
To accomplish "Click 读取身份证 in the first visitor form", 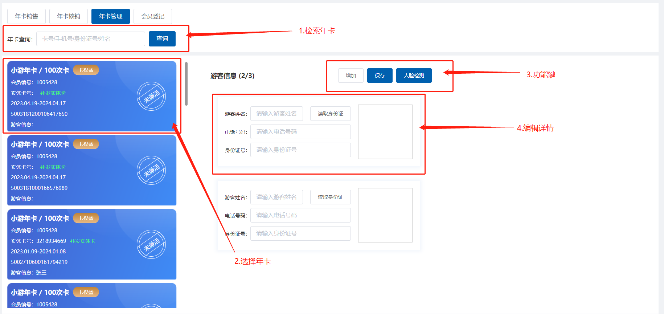I will (x=331, y=114).
